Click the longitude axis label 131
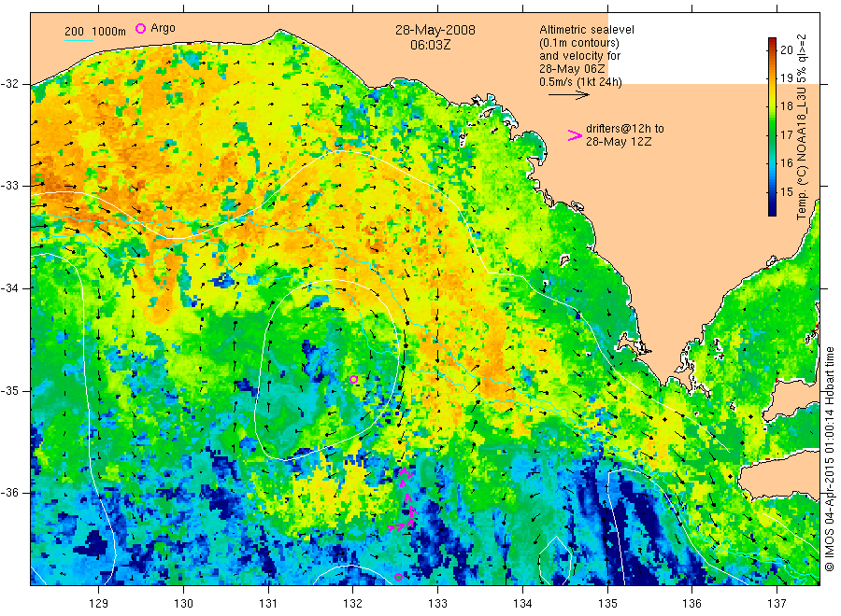Image resolution: width=841 pixels, height=616 pixels. (268, 604)
